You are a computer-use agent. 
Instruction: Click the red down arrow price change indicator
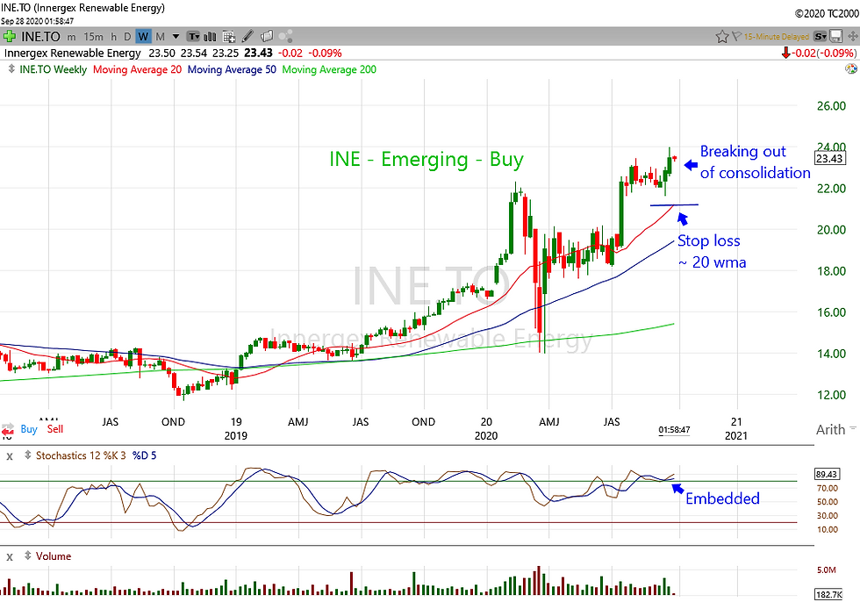tap(785, 54)
